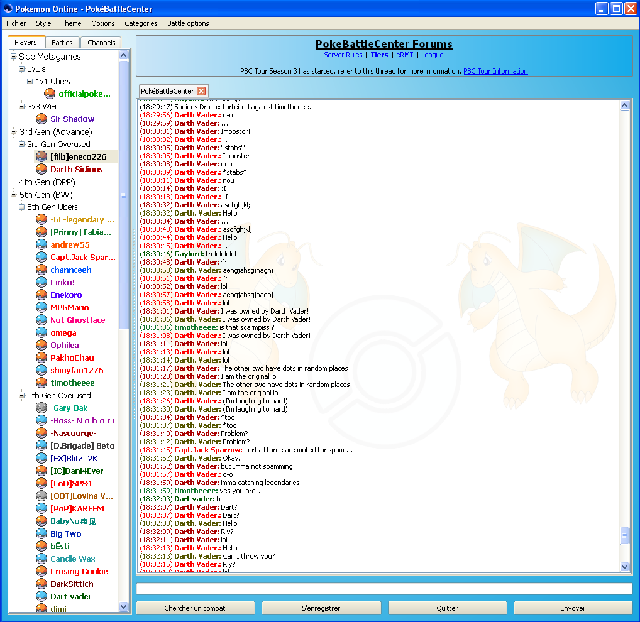
Task: Open the Theme menu
Action: (x=71, y=23)
